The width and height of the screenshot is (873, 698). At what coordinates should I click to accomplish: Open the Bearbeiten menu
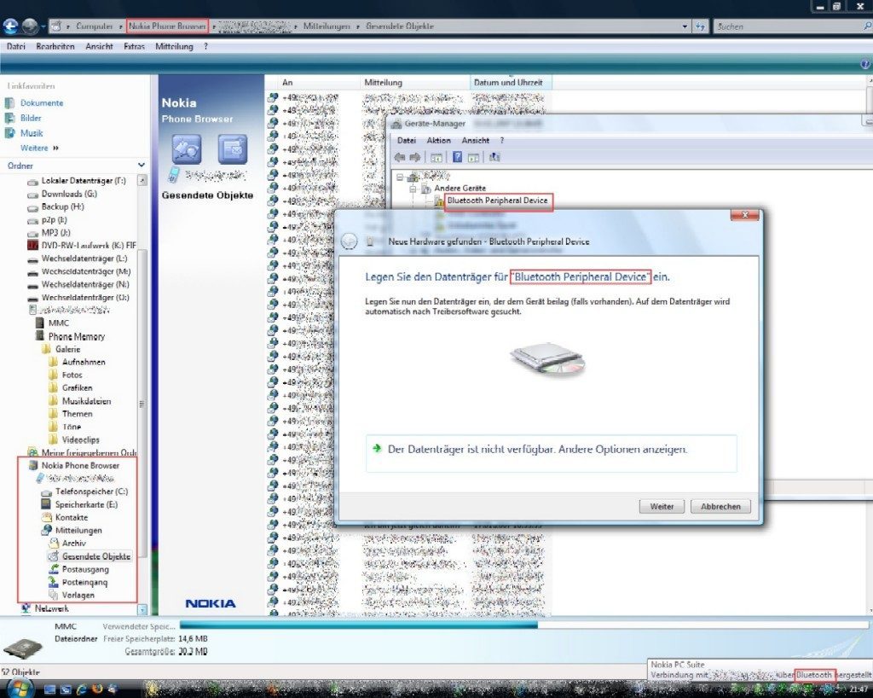(55, 47)
